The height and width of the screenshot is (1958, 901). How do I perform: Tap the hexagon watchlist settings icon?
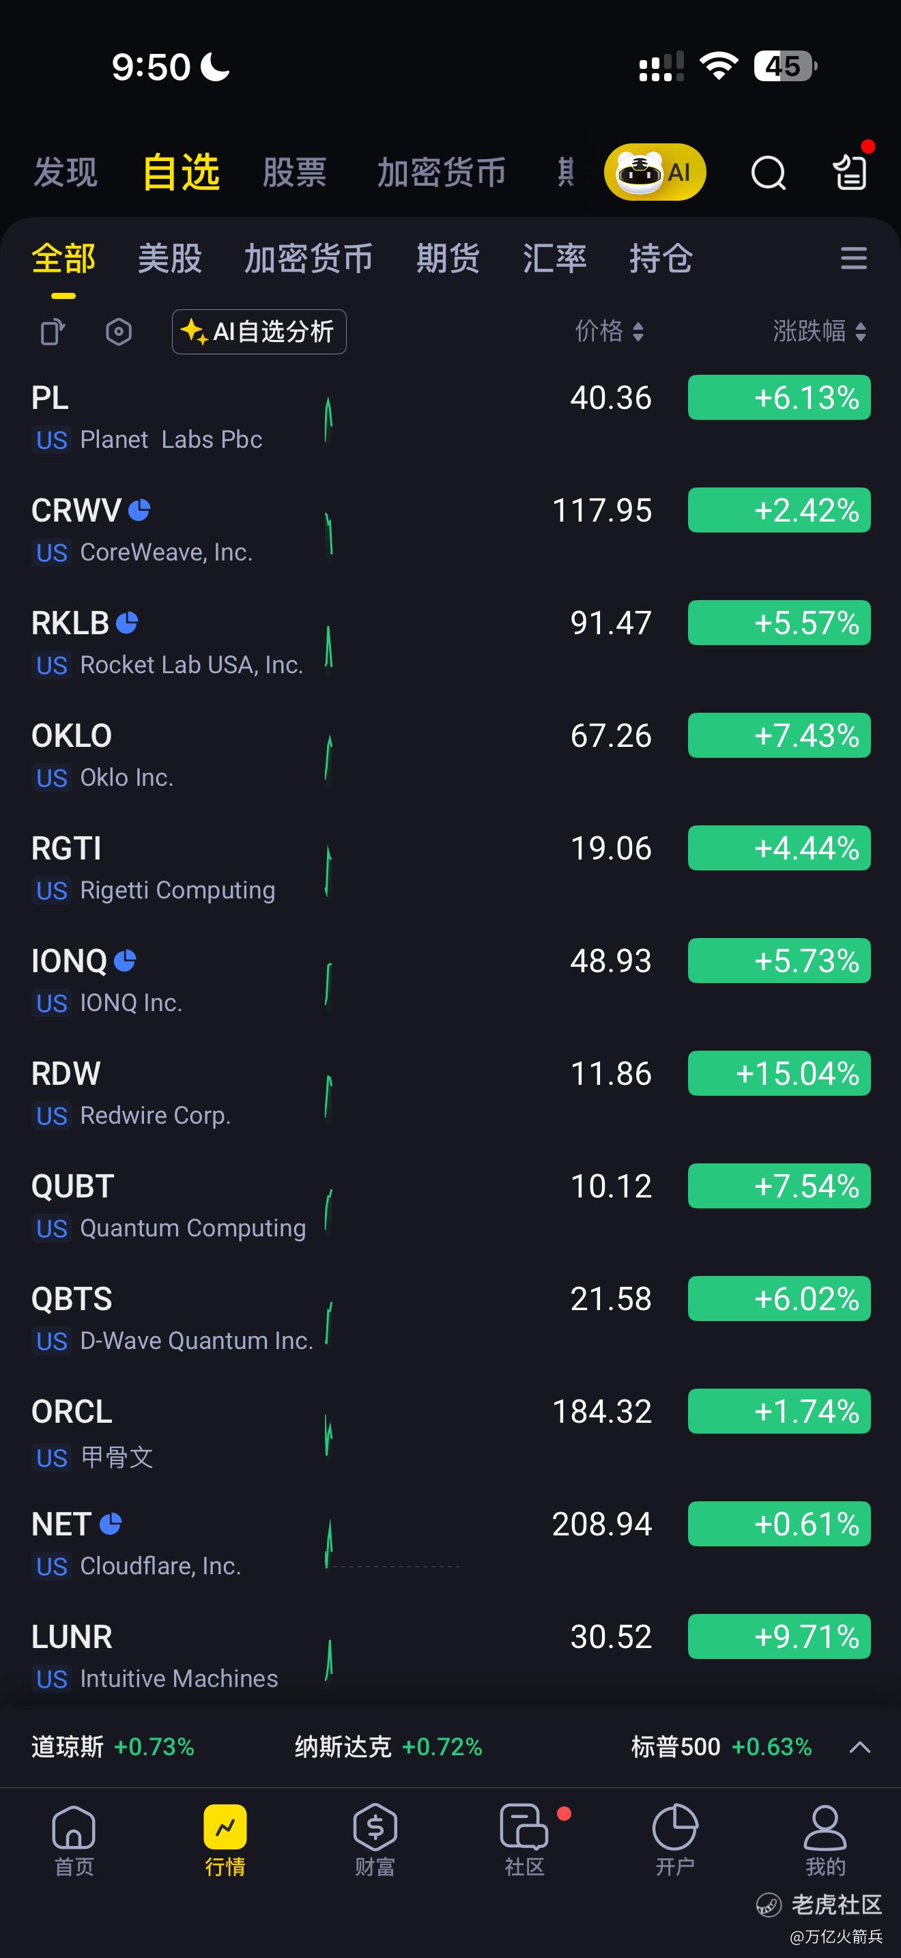[119, 332]
